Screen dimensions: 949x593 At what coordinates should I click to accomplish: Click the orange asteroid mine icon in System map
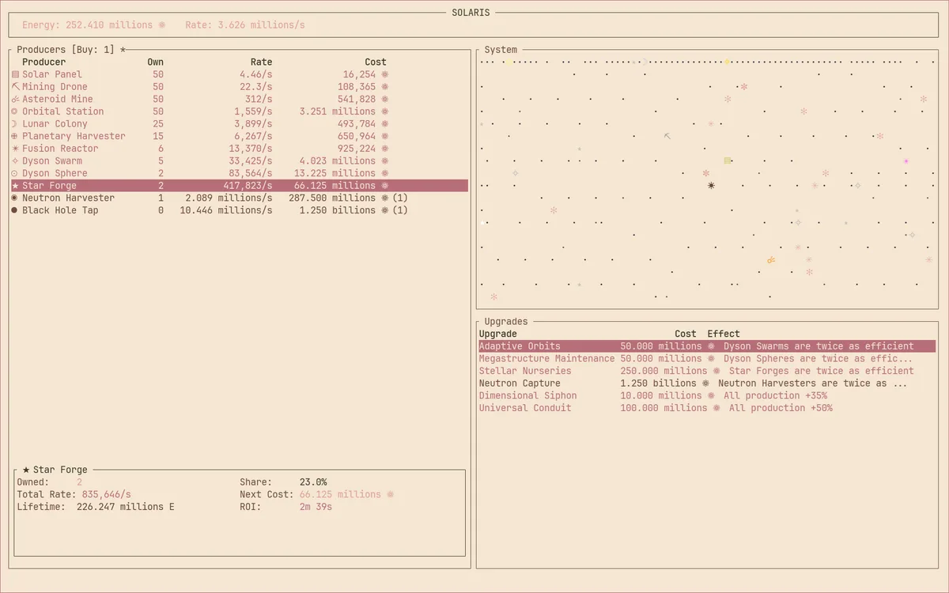pyautogui.click(x=771, y=259)
